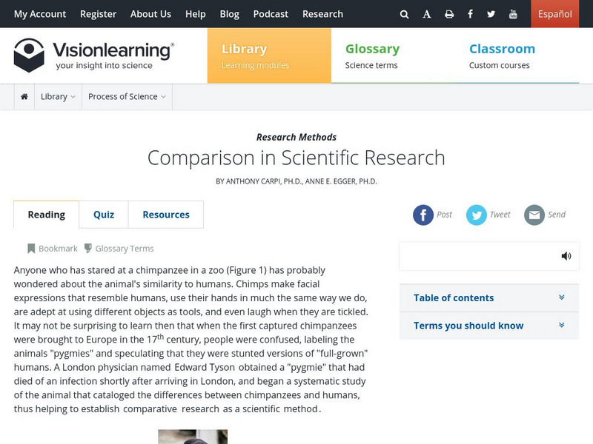Viewport: 593px width, 444px height.
Task: Open the Resources tab
Action: point(166,215)
